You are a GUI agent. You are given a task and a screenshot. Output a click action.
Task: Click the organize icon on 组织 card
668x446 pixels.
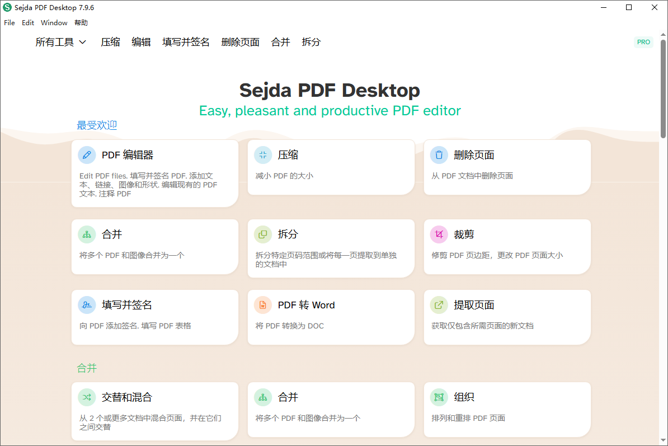tap(439, 397)
